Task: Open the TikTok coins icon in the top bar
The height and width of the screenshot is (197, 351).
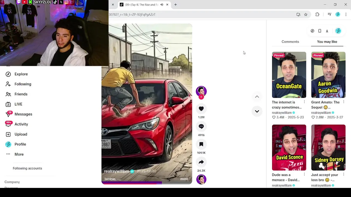Action: click(x=312, y=31)
